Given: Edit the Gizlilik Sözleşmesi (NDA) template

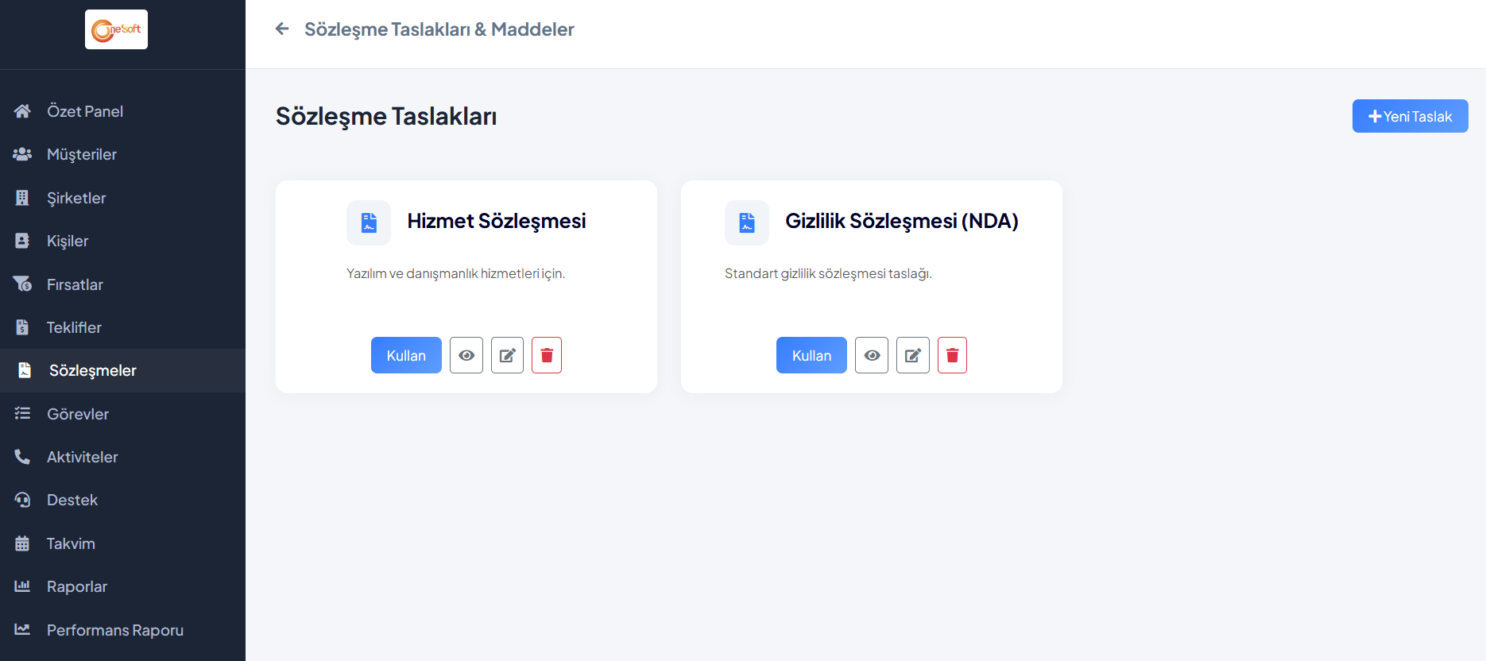Looking at the screenshot, I should [913, 355].
